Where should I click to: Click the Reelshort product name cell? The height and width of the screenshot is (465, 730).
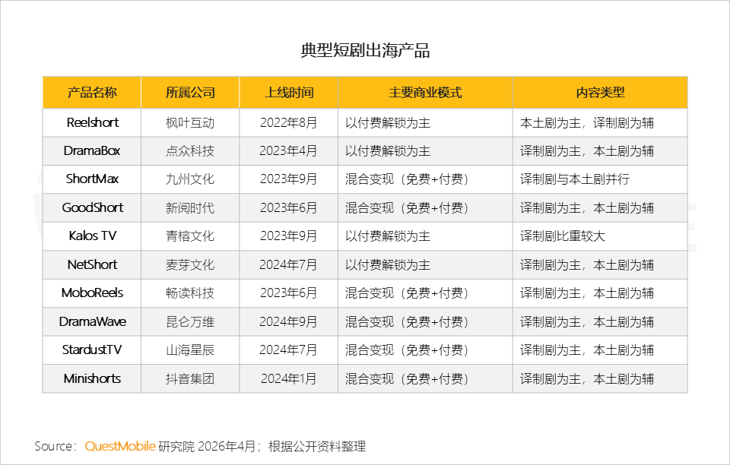(92, 122)
